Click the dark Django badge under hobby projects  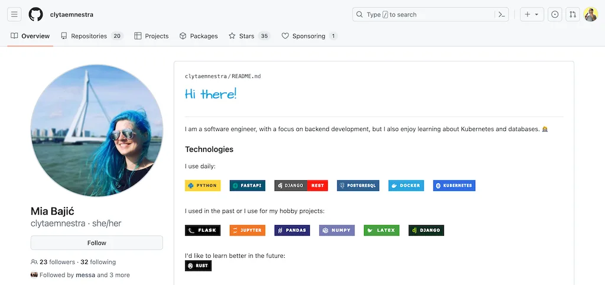[x=427, y=230]
